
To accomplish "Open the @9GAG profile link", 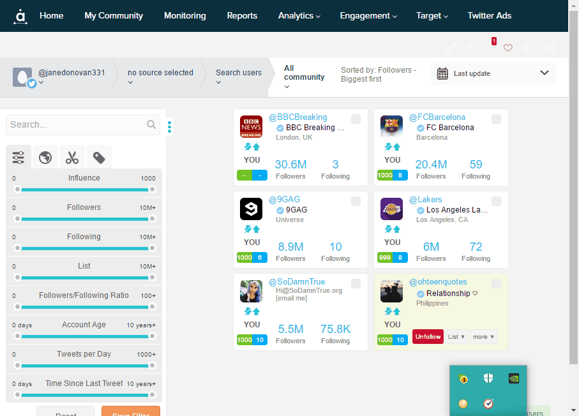I will (284, 199).
